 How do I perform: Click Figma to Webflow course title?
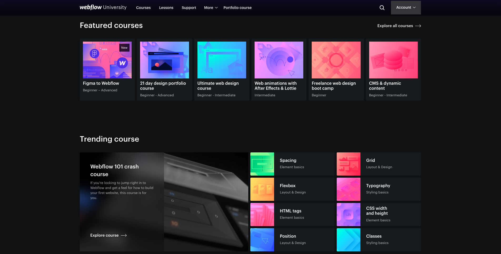(x=101, y=83)
